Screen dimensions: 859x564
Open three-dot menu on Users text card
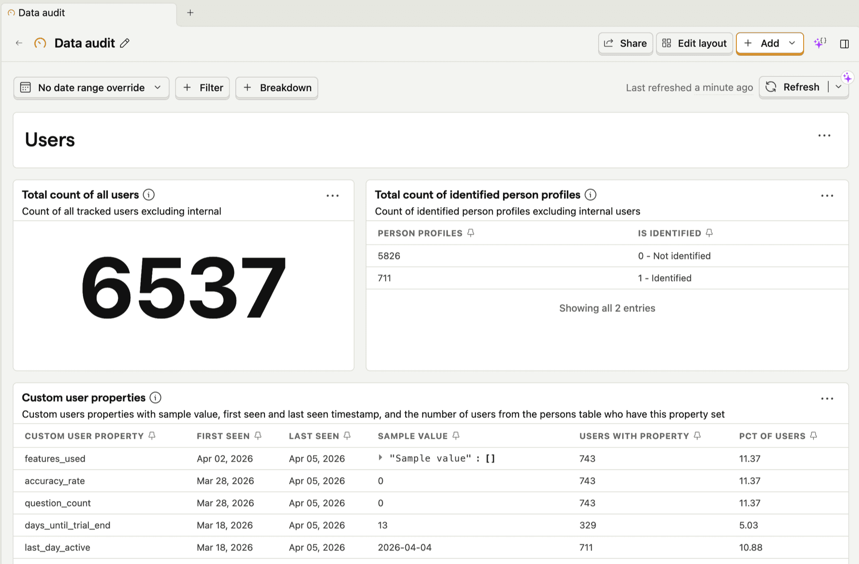tap(824, 136)
